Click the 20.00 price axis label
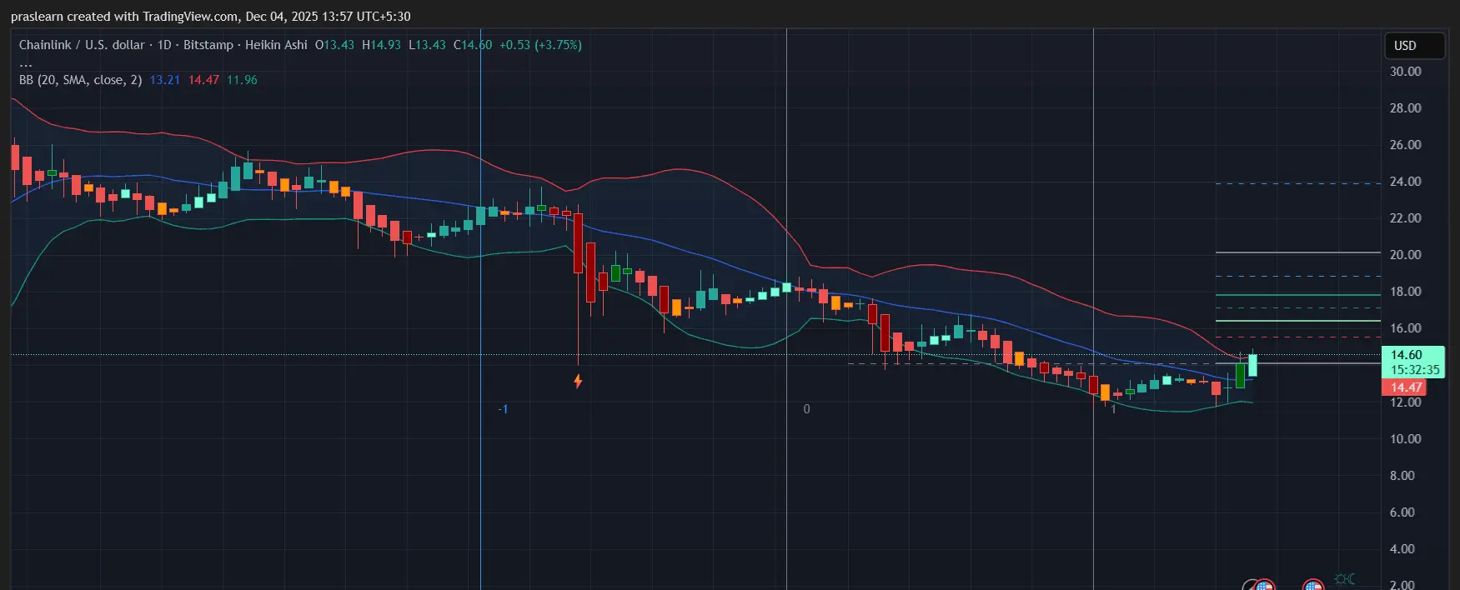Viewport: 1460px width, 590px height. coord(1405,255)
